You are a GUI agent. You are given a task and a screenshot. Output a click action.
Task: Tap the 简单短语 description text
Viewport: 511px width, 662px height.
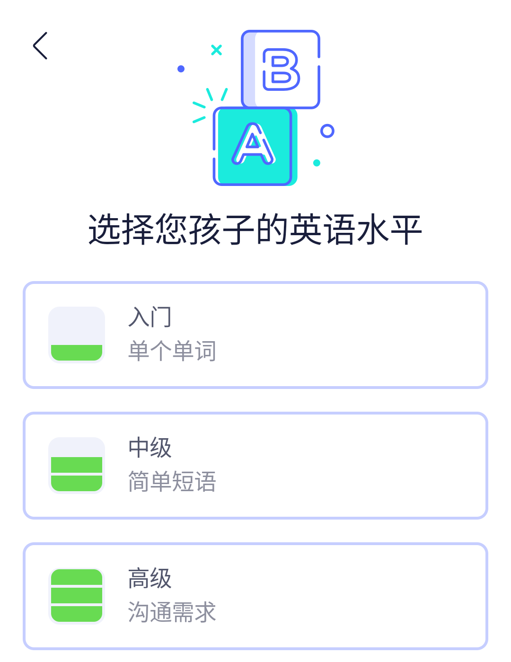pyautogui.click(x=172, y=482)
